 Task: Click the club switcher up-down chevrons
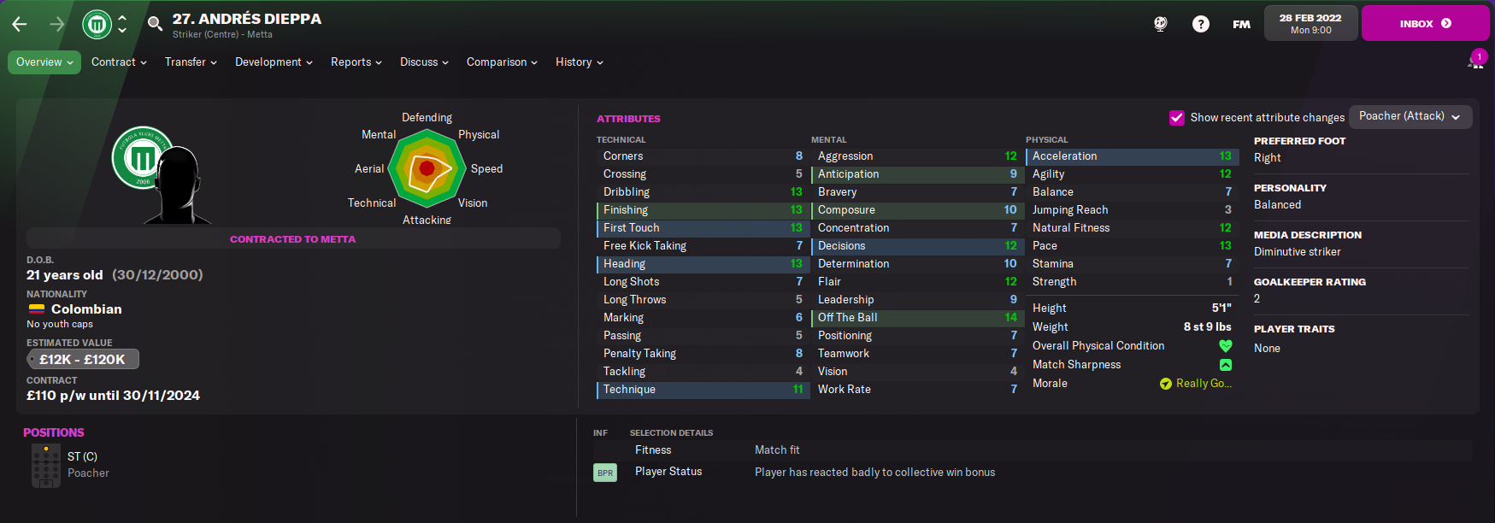122,24
